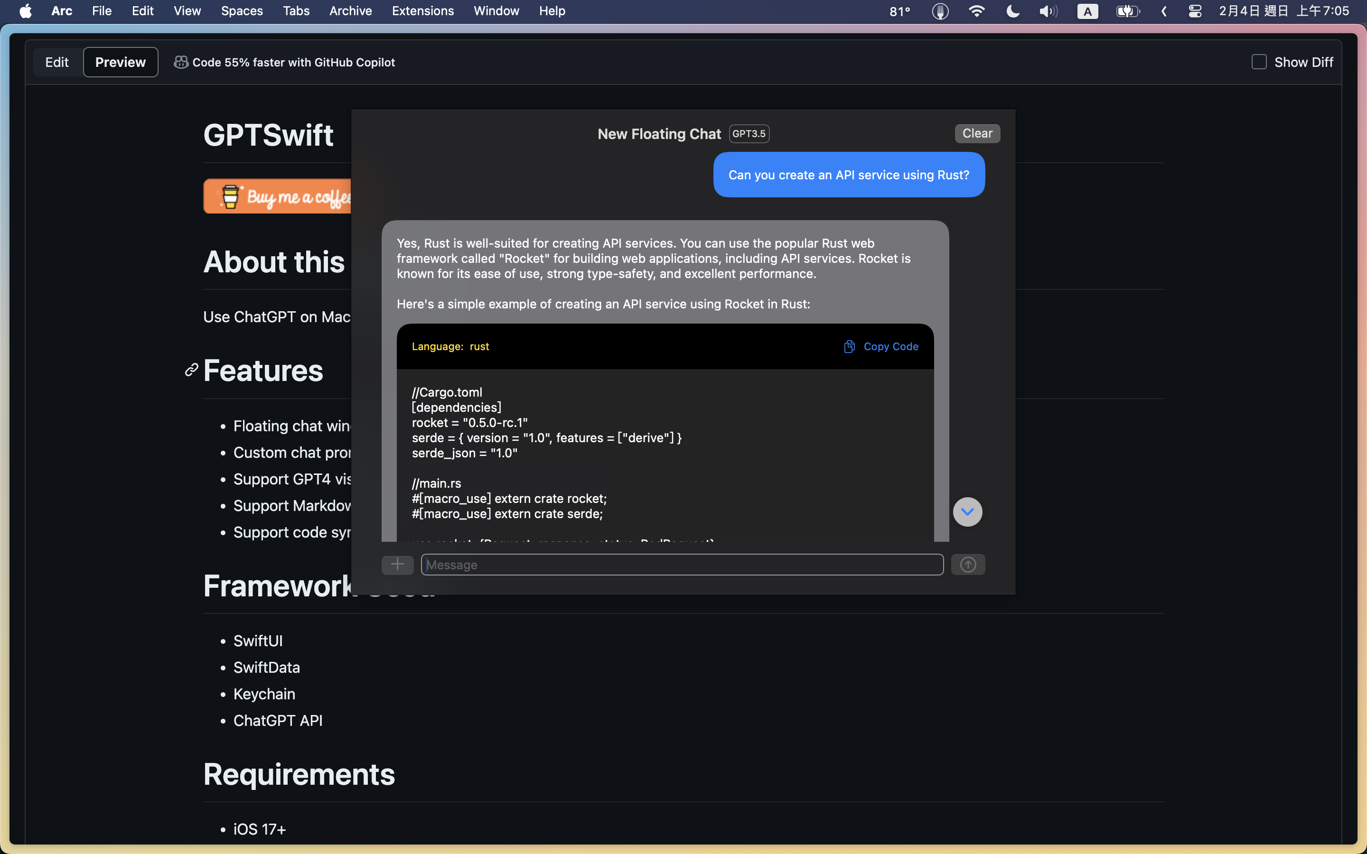Clear the floating chat conversation
The width and height of the screenshot is (1367, 854).
tap(977, 134)
